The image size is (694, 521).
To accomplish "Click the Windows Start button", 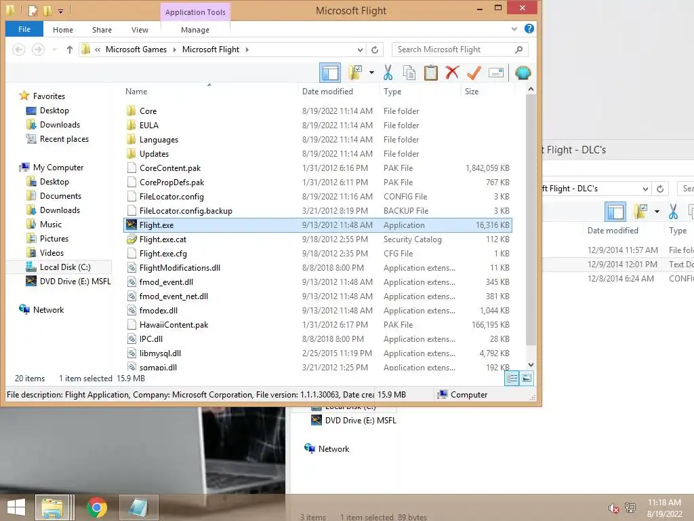I will [x=16, y=507].
